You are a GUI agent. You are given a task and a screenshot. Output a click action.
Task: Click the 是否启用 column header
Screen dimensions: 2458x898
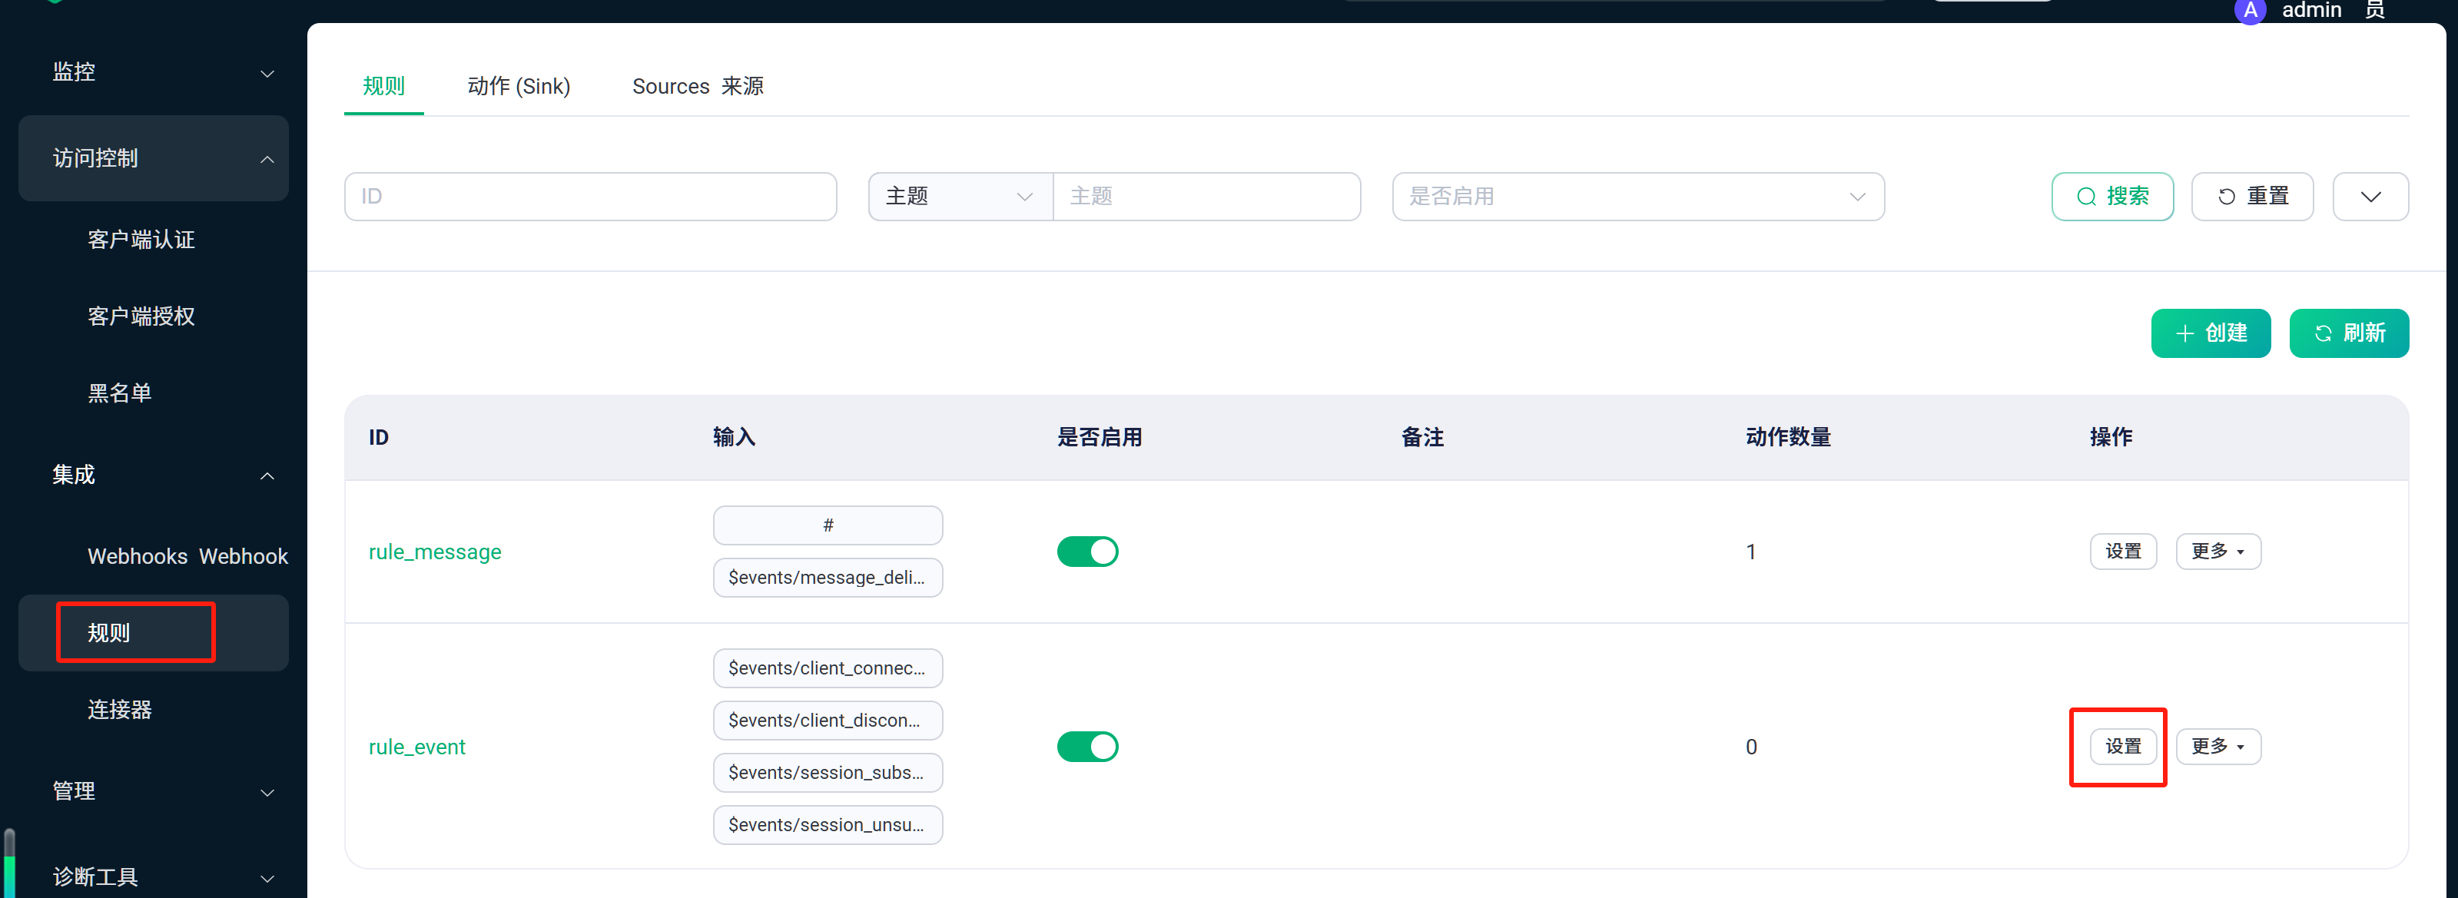tap(1100, 437)
